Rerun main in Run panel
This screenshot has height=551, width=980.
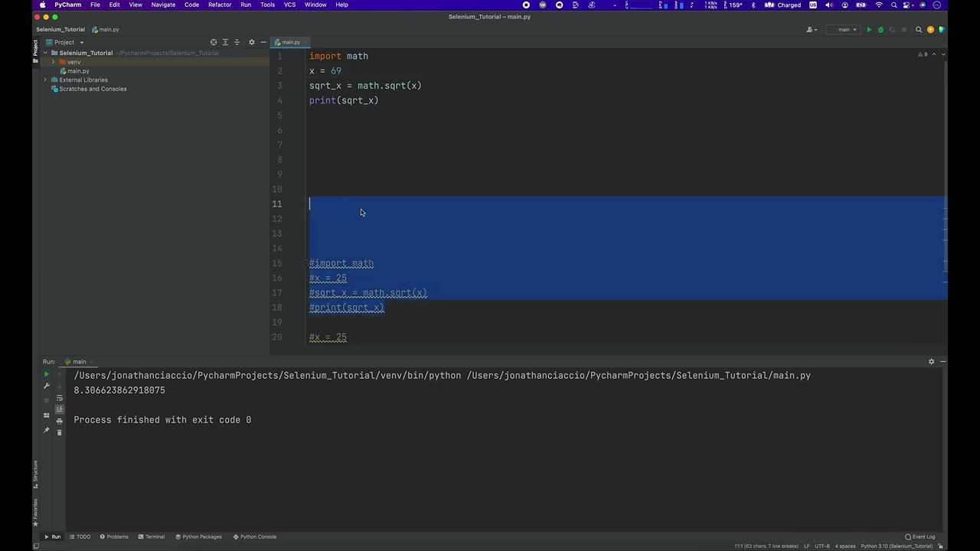[x=46, y=374]
